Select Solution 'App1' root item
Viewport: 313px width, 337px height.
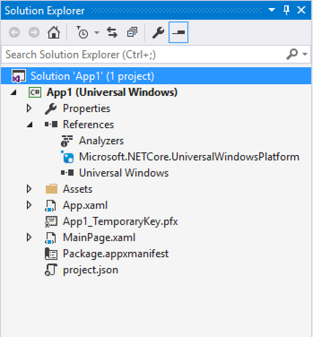(92, 76)
